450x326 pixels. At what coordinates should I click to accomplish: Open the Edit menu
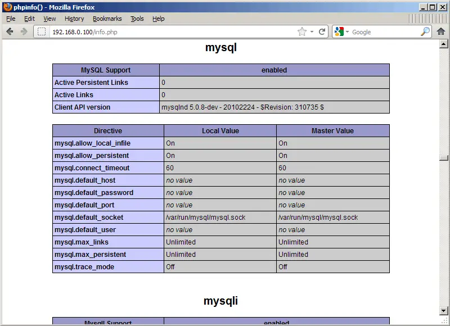click(x=29, y=19)
